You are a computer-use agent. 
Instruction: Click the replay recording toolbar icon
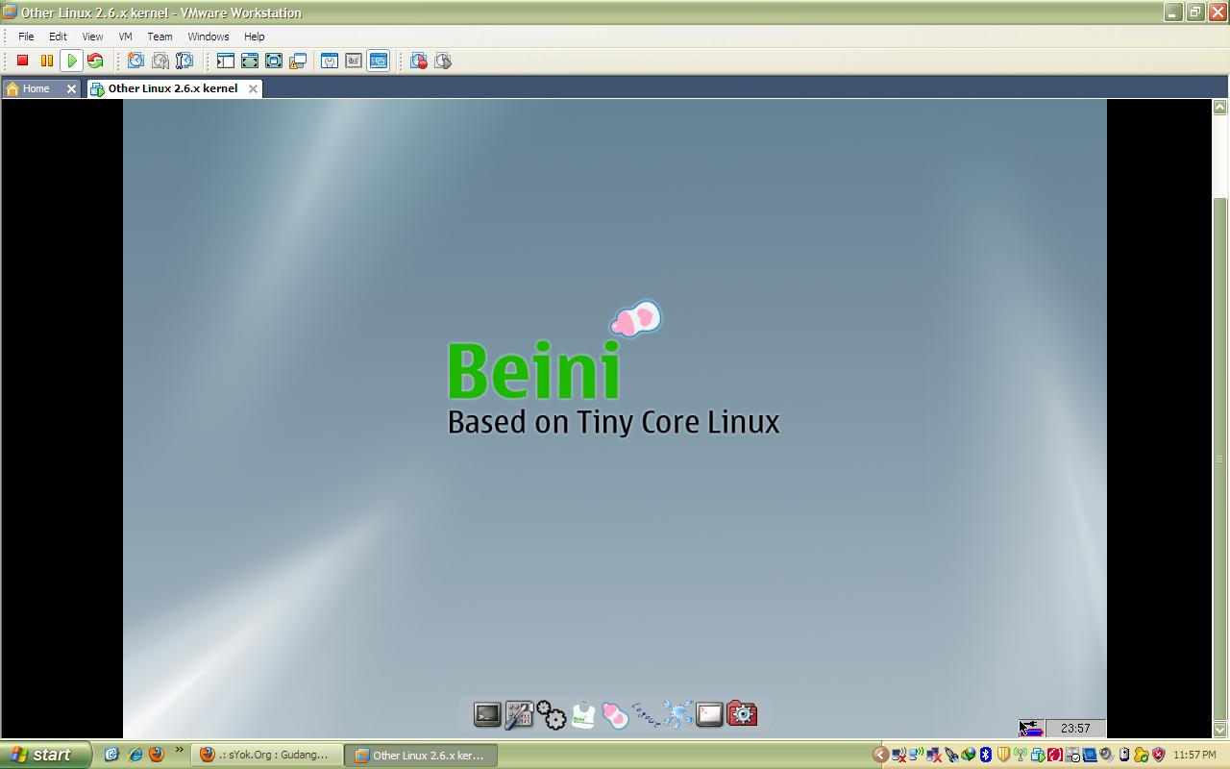[x=443, y=61]
